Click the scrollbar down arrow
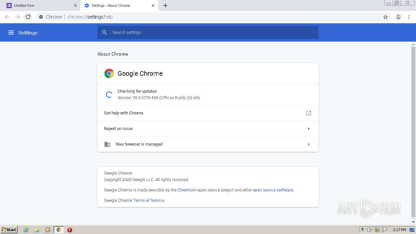The height and width of the screenshot is (234, 416). 413,222
